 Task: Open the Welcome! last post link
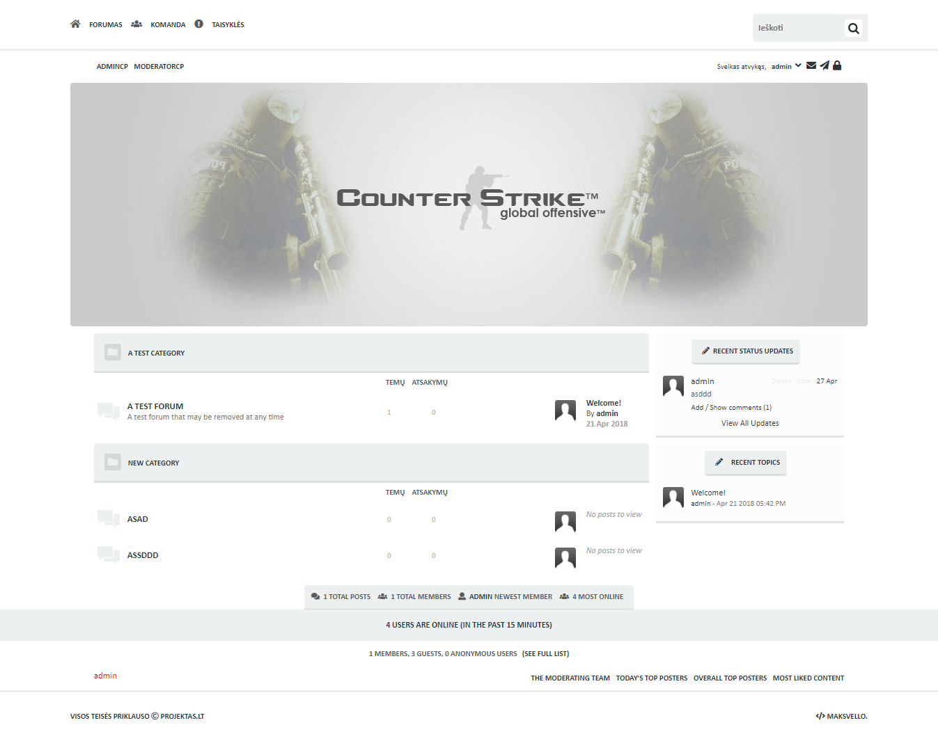pyautogui.click(x=604, y=403)
